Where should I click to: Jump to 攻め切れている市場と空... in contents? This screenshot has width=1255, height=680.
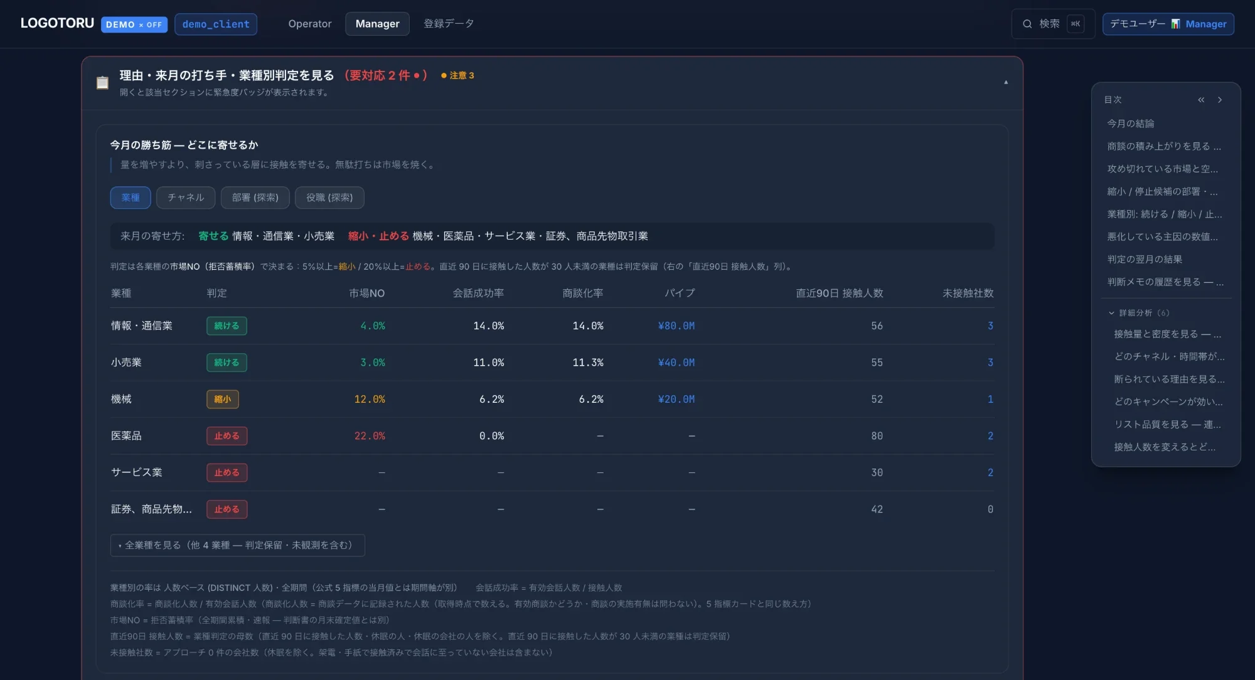(x=1163, y=169)
